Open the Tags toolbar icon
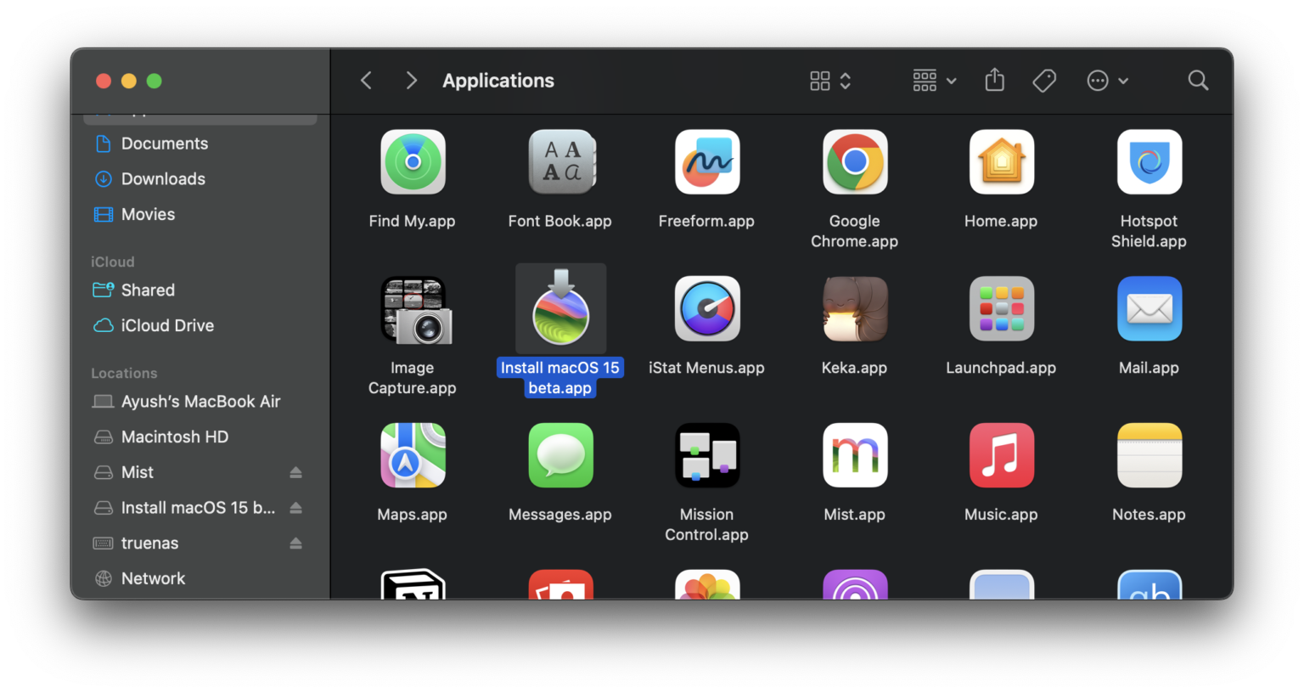This screenshot has width=1304, height=693. pyautogui.click(x=1044, y=80)
